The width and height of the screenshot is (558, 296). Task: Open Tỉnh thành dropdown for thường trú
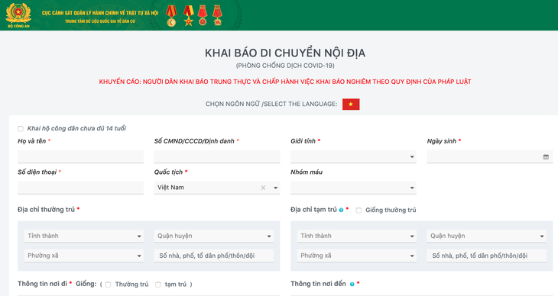click(84, 236)
